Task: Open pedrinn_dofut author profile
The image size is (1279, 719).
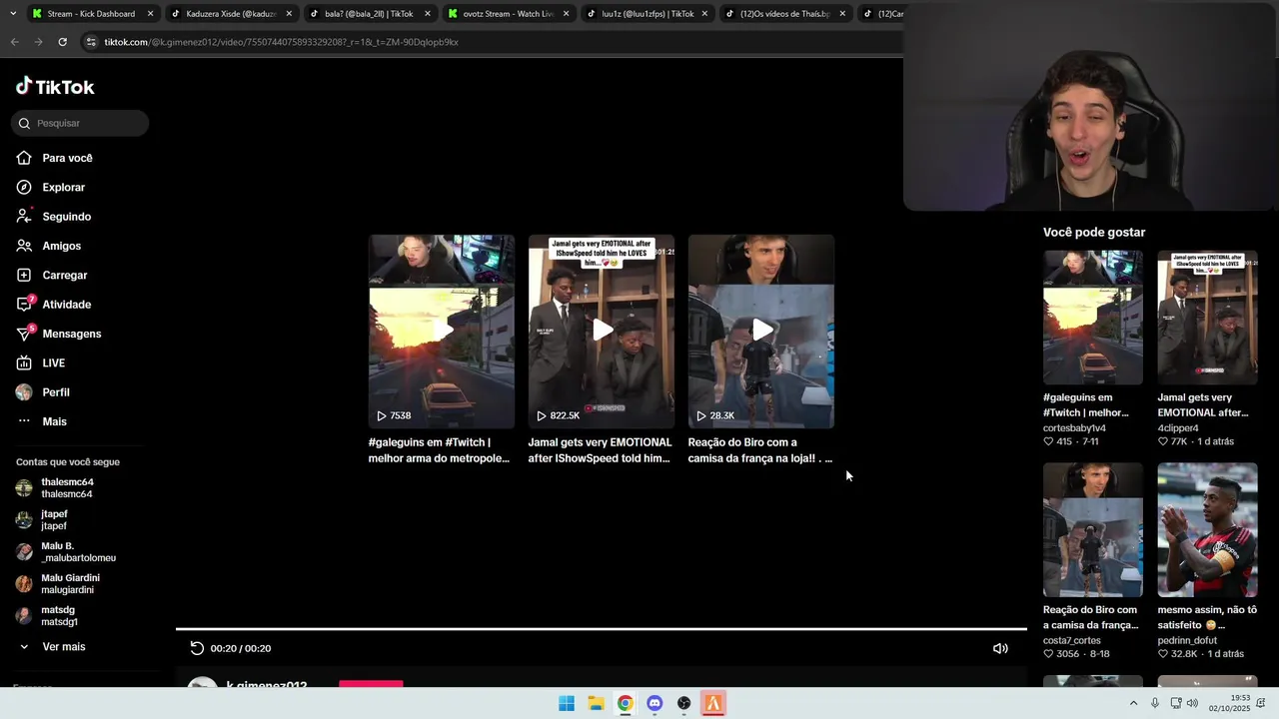Action: coord(1188,641)
